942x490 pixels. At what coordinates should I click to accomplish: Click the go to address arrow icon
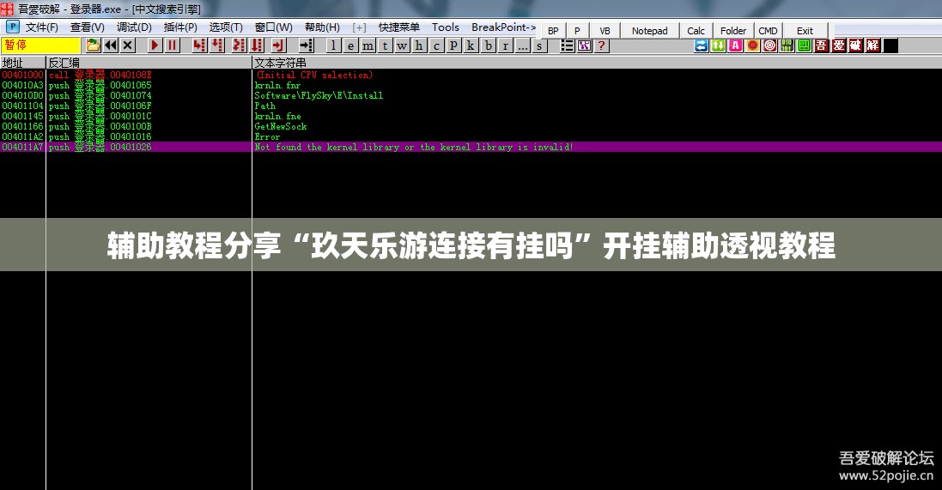(x=307, y=45)
